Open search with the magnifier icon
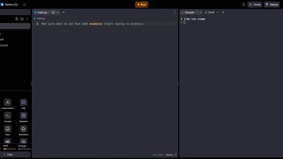This screenshot has width=283, height=159. 244,4
